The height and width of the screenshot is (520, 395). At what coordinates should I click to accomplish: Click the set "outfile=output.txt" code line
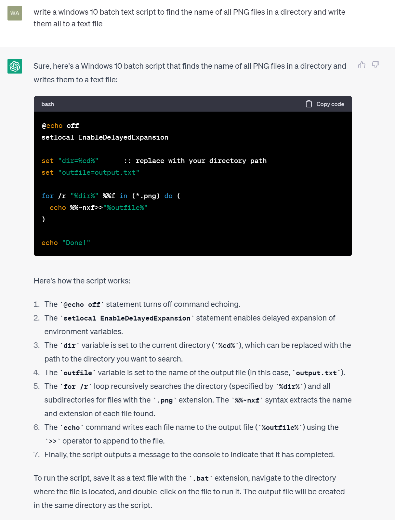[90, 172]
